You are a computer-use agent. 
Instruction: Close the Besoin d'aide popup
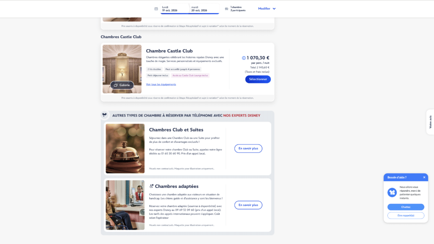click(424, 177)
